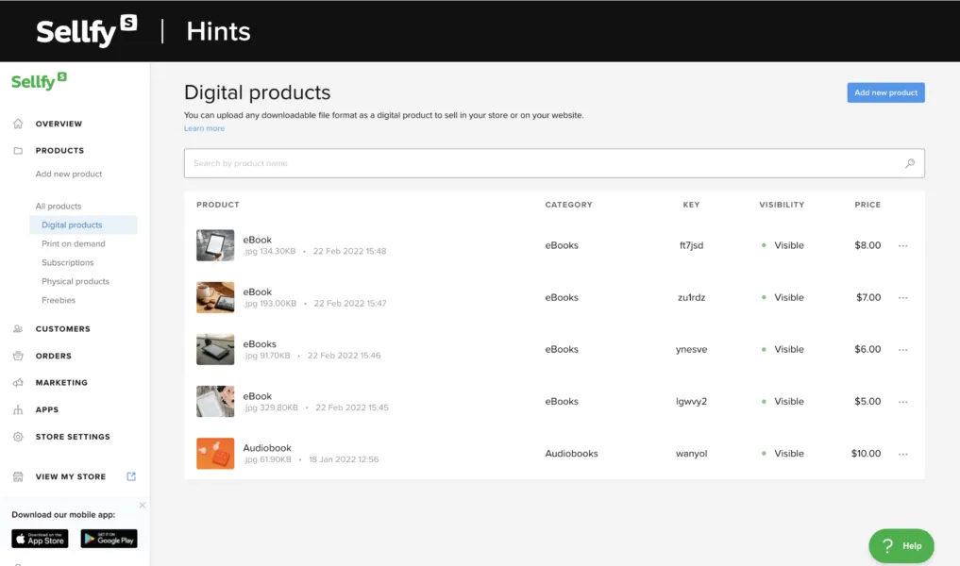Image resolution: width=960 pixels, height=566 pixels.
Task: Click the PRODUCT column header
Action: point(218,205)
